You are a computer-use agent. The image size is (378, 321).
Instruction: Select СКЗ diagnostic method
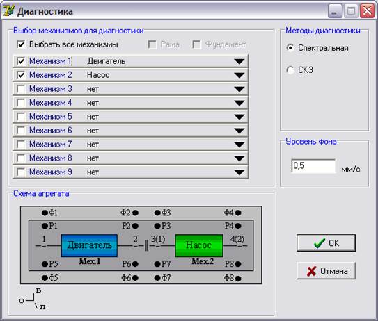[x=290, y=69]
